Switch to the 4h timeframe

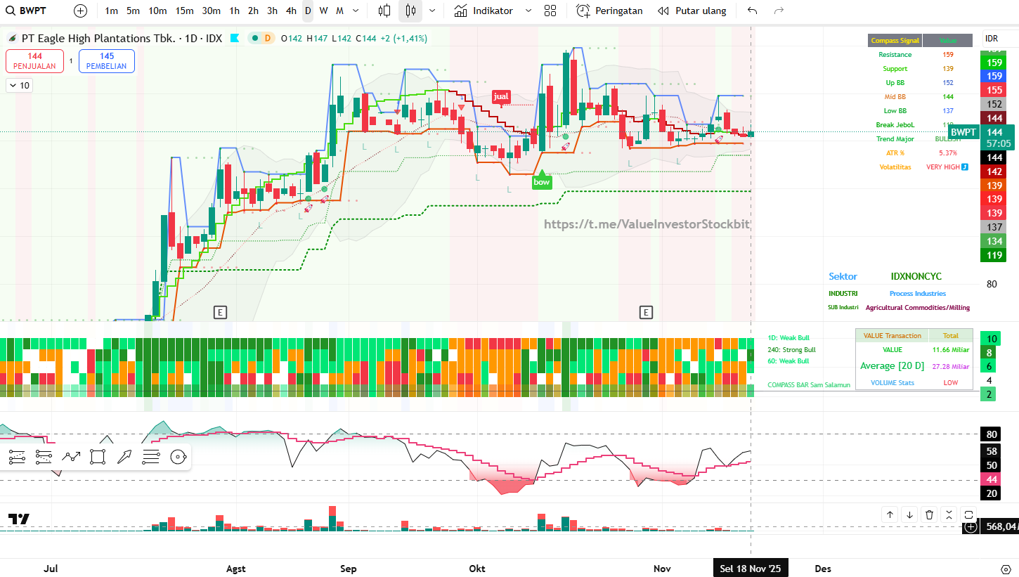tap(291, 11)
